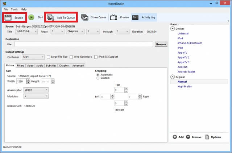The height and width of the screenshot is (153, 232).
Task: Click the destination File path field
Action: click(84, 44)
